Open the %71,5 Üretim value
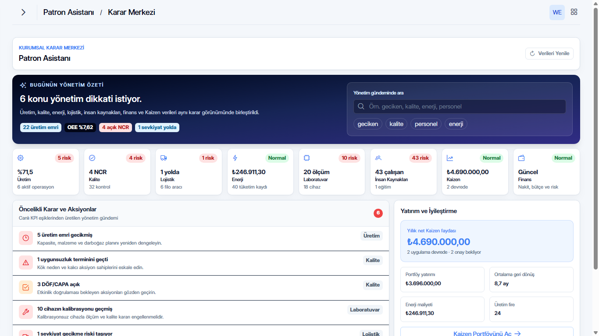 (25, 172)
